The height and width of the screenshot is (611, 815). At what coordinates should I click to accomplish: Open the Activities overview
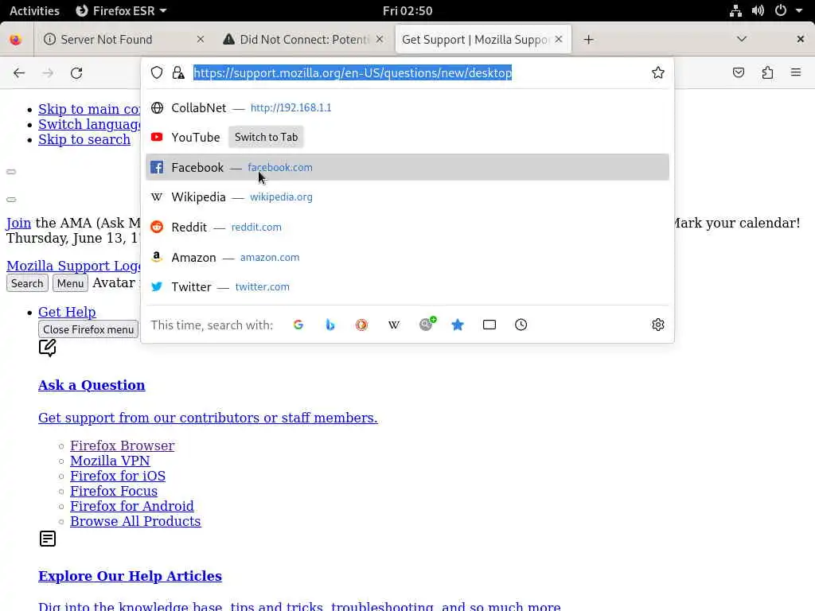click(34, 10)
